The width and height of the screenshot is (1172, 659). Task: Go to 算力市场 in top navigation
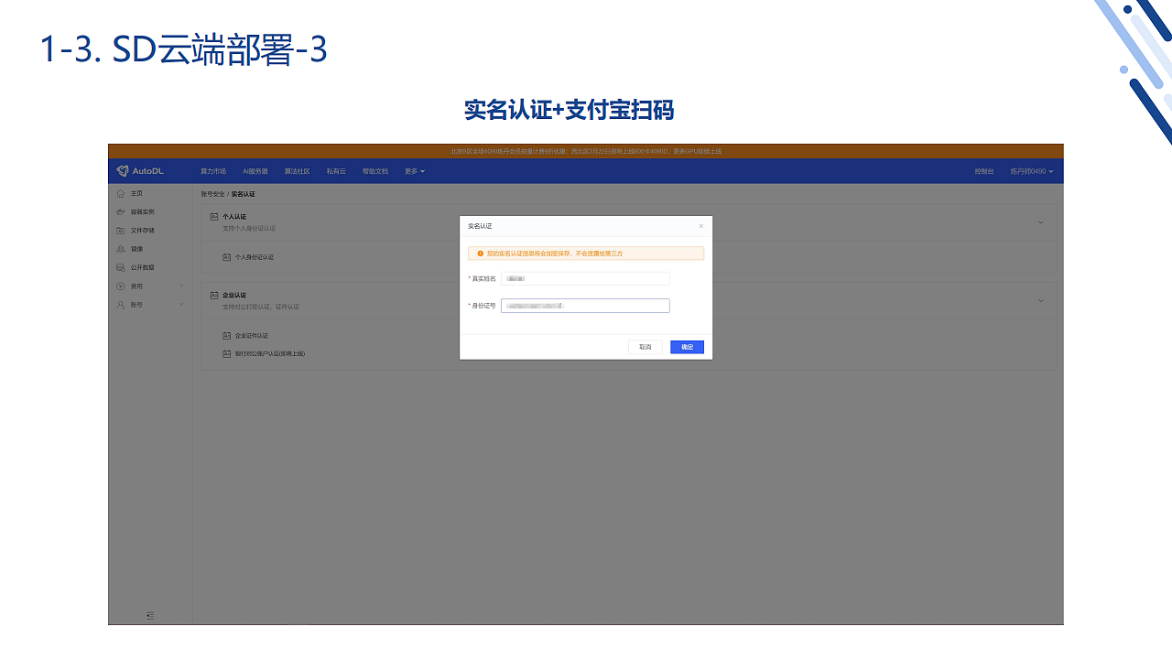click(213, 171)
